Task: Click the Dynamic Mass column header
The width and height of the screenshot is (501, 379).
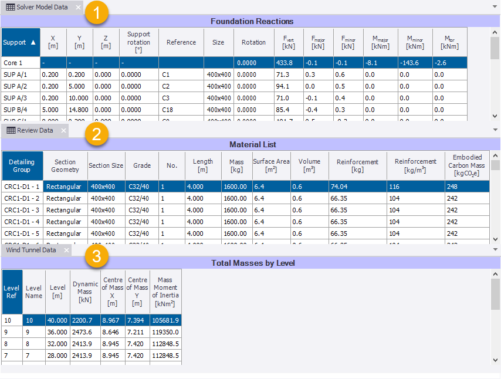Action: pos(85,292)
